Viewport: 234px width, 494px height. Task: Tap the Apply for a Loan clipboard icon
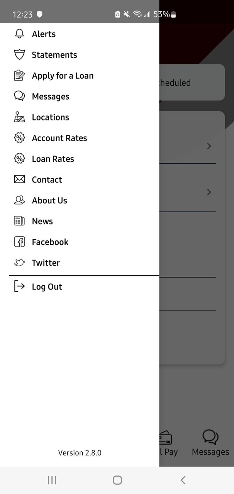pos(19,76)
